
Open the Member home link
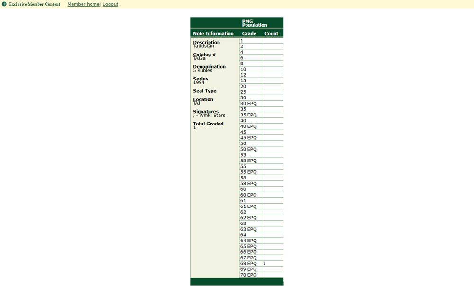point(83,4)
